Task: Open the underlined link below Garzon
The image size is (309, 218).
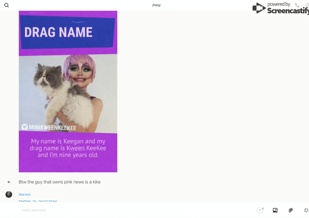Action: coord(38,201)
